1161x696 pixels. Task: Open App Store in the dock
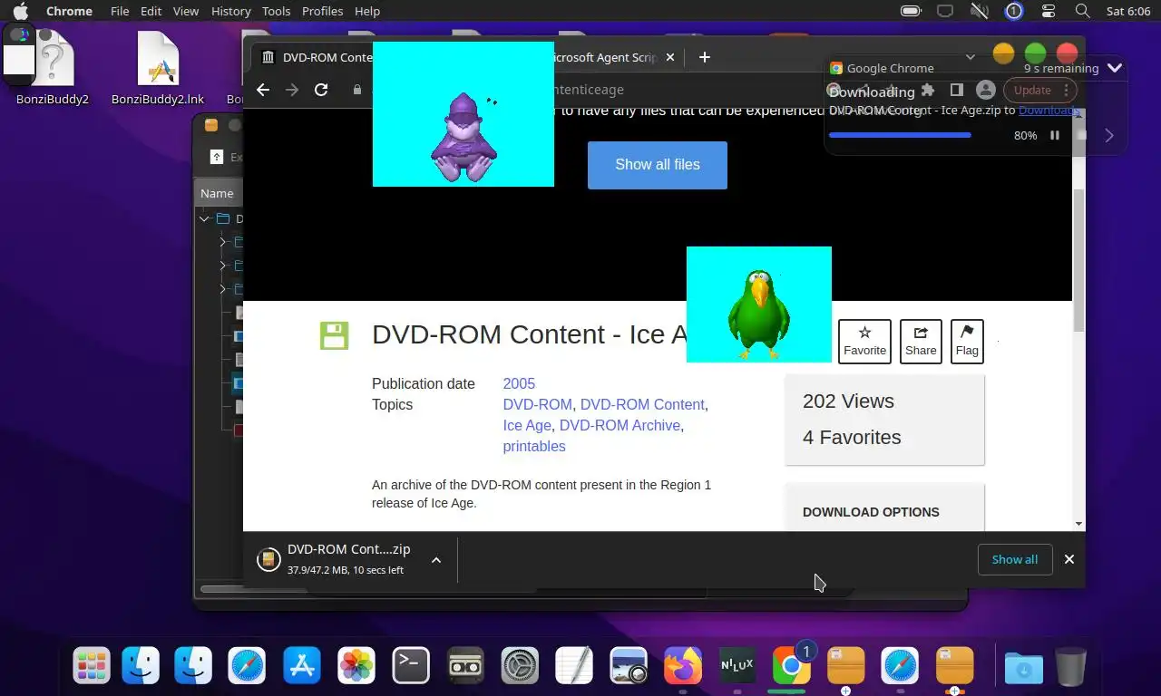[302, 666]
